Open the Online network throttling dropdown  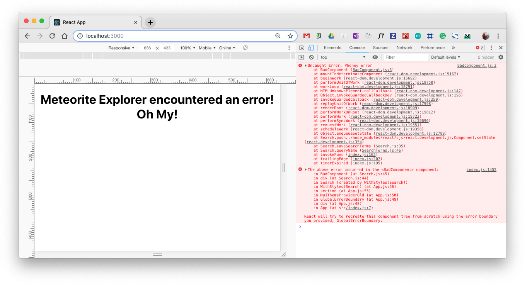(x=227, y=48)
